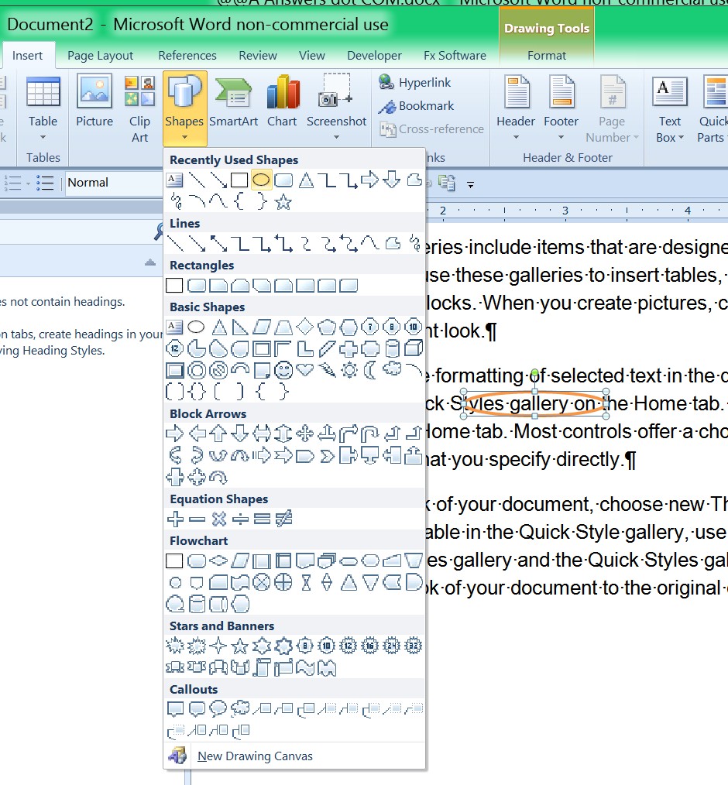Pick the Not Equal equation shape
The width and height of the screenshot is (728, 785).
point(283,519)
